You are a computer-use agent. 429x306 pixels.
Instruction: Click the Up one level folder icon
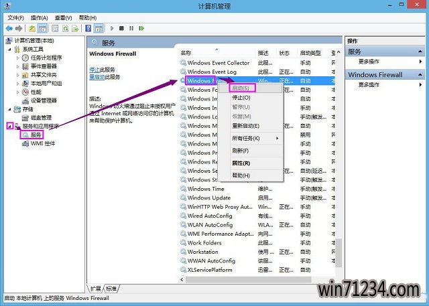coord(32,28)
